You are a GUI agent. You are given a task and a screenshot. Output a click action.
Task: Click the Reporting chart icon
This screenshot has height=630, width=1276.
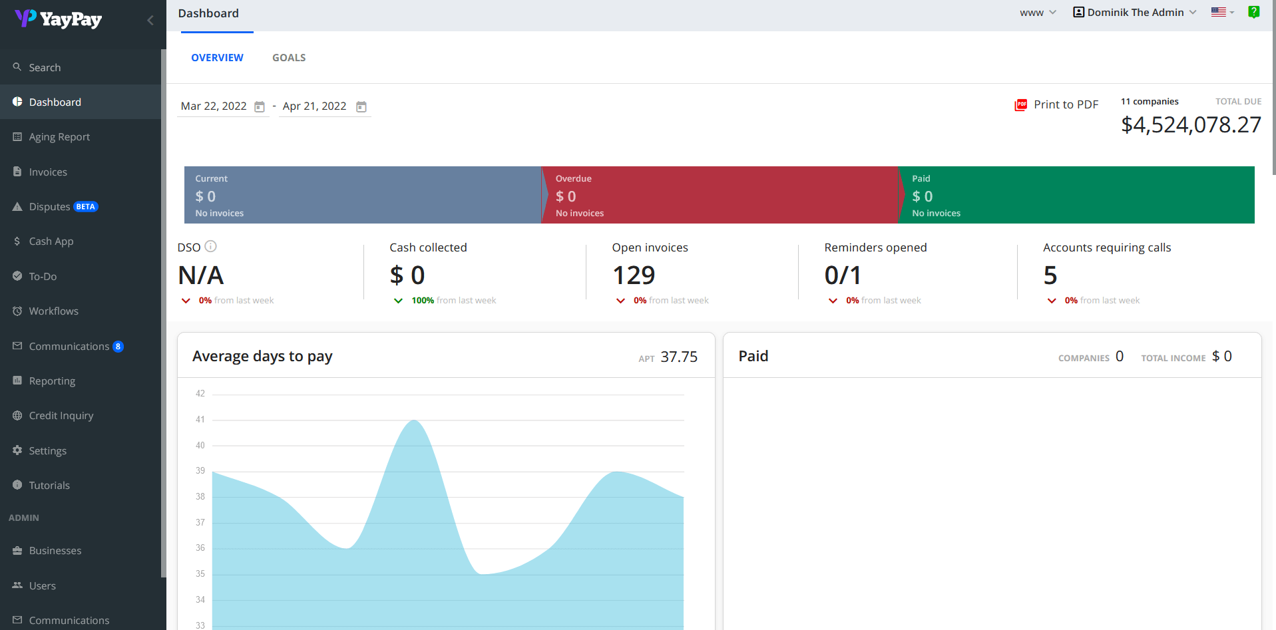point(17,381)
